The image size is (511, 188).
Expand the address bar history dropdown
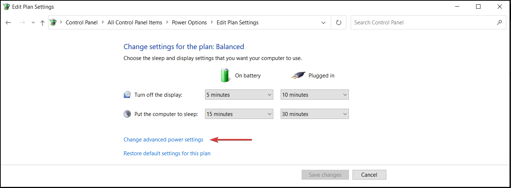(x=323, y=23)
